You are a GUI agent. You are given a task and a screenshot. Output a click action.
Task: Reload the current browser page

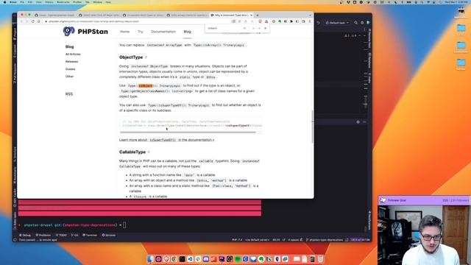tap(33, 21)
